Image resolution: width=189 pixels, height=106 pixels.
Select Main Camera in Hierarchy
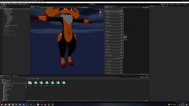coord(9,10)
